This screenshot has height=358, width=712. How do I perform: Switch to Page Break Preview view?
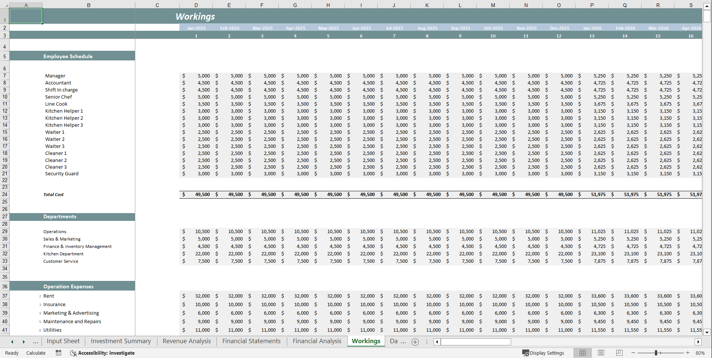(619, 353)
